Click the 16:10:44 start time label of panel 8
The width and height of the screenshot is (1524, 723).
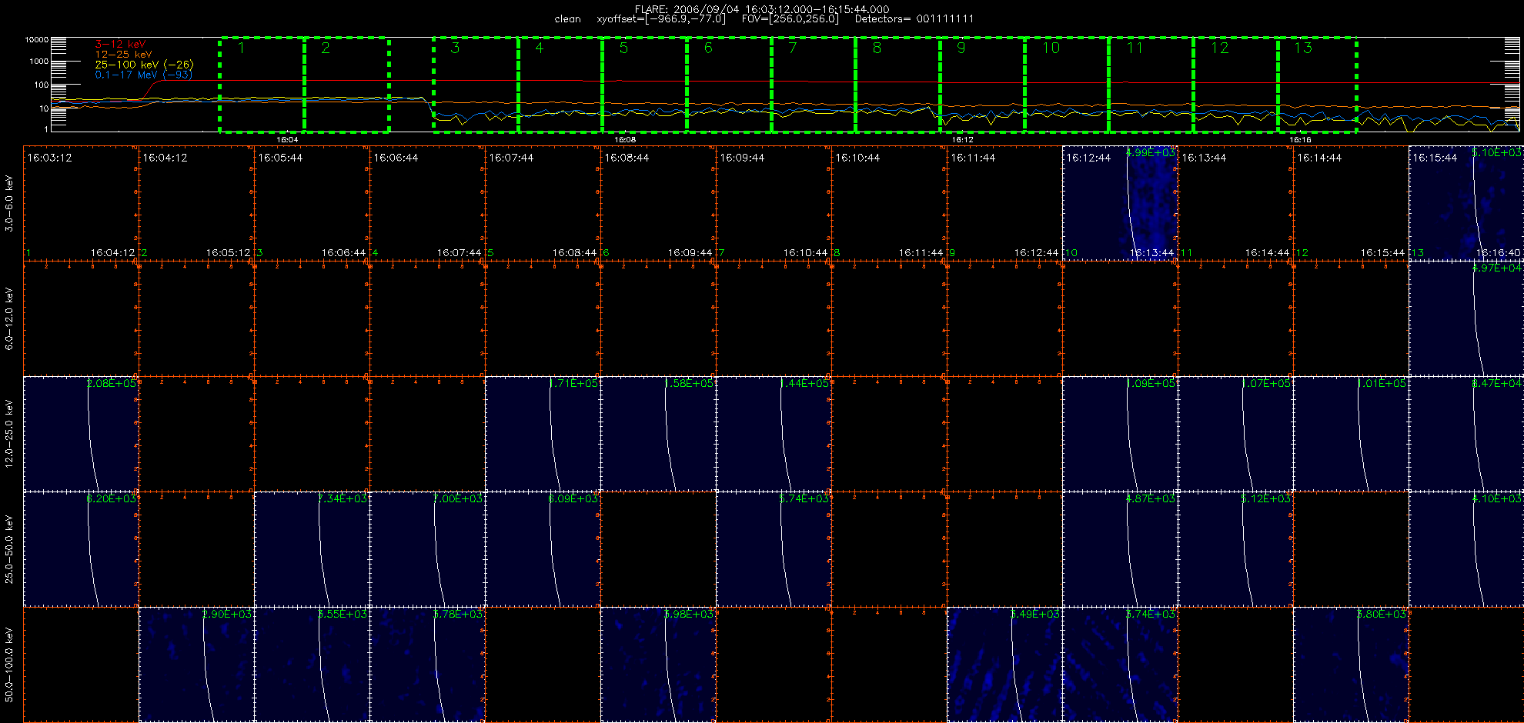coord(857,158)
